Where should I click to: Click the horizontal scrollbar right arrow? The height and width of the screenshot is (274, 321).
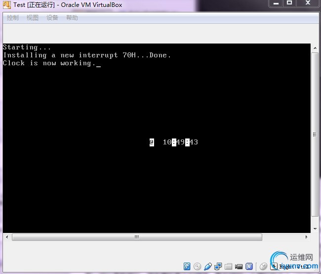tap(306, 237)
